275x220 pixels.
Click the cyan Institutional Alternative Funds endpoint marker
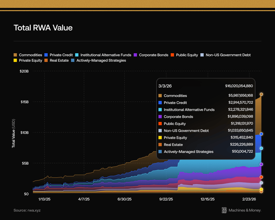click(261, 148)
